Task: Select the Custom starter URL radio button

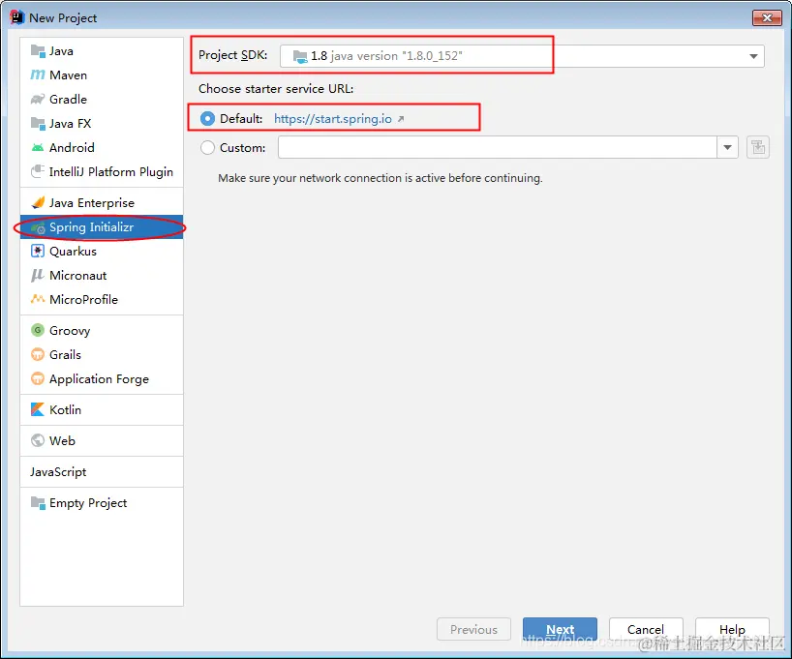Action: (x=207, y=148)
